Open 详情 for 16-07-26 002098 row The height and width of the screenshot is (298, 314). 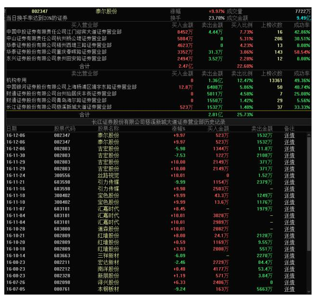(289, 282)
